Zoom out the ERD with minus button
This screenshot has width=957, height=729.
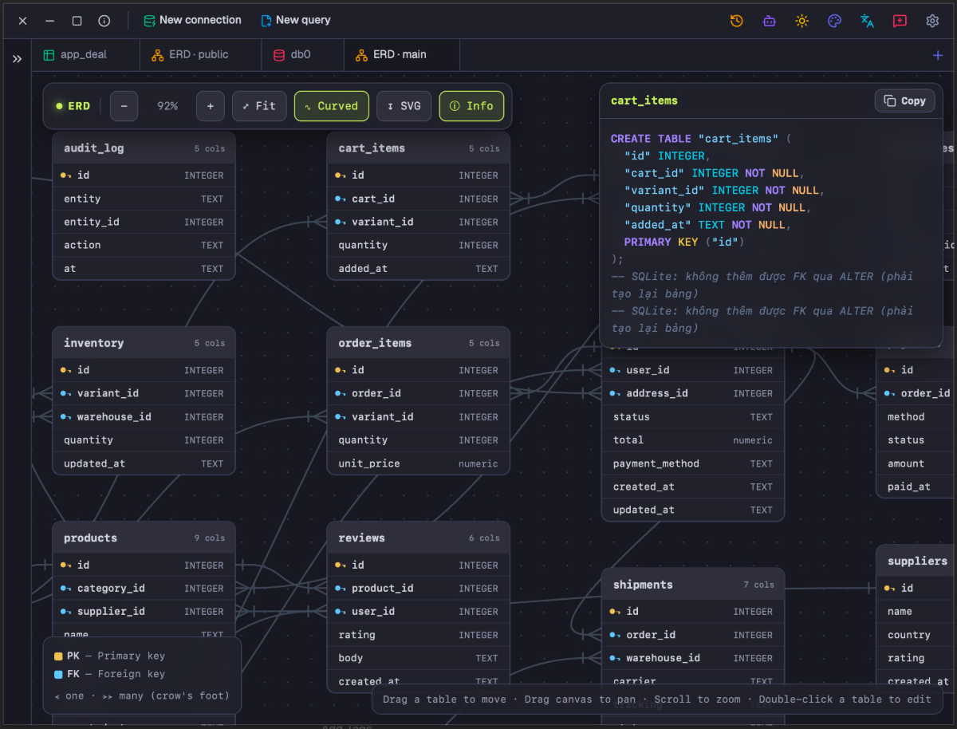[124, 106]
